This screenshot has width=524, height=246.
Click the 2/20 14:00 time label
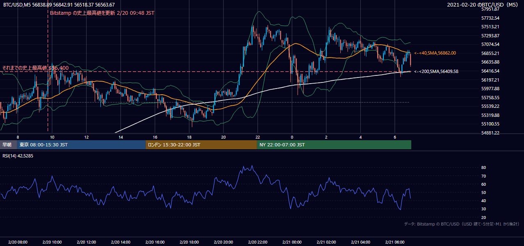(x=121, y=242)
